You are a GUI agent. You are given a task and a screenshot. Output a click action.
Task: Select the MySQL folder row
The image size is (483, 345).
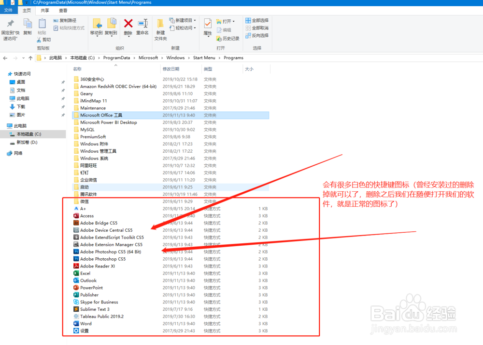pyautogui.click(x=170, y=130)
